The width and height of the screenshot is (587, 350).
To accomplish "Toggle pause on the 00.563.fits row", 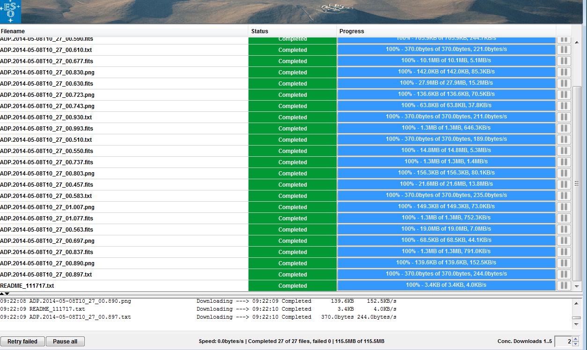I will coord(564,229).
